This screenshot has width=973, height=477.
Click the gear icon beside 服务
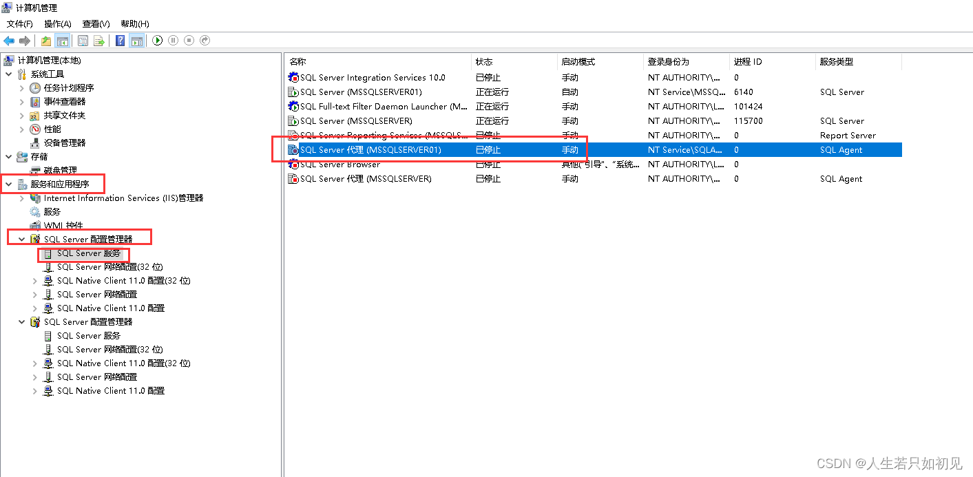click(x=36, y=212)
